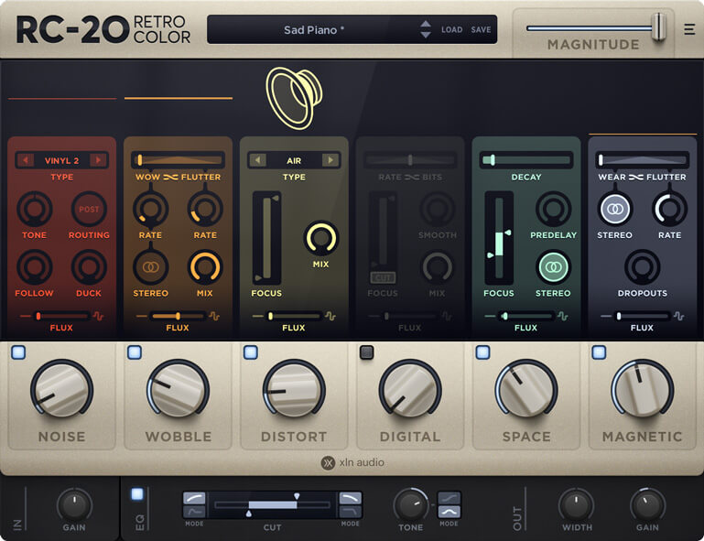The height and width of the screenshot is (541, 704).
Task: Click the output WIDTH knob
Action: (x=577, y=504)
